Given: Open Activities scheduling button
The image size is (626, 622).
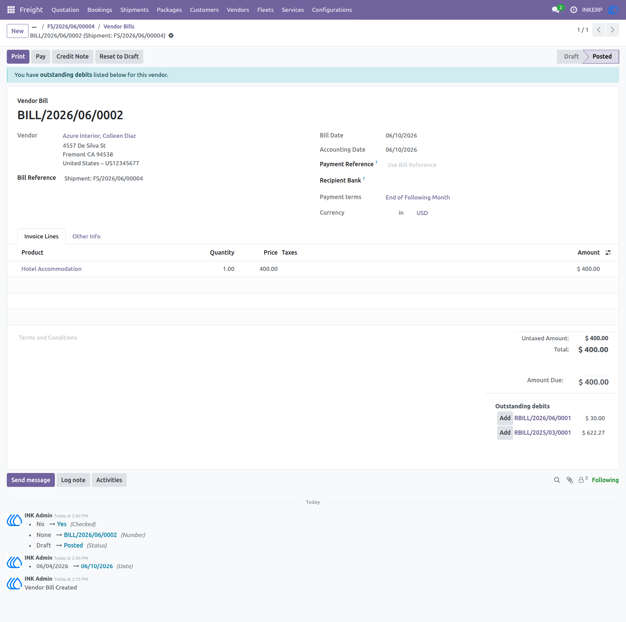Looking at the screenshot, I should [109, 480].
